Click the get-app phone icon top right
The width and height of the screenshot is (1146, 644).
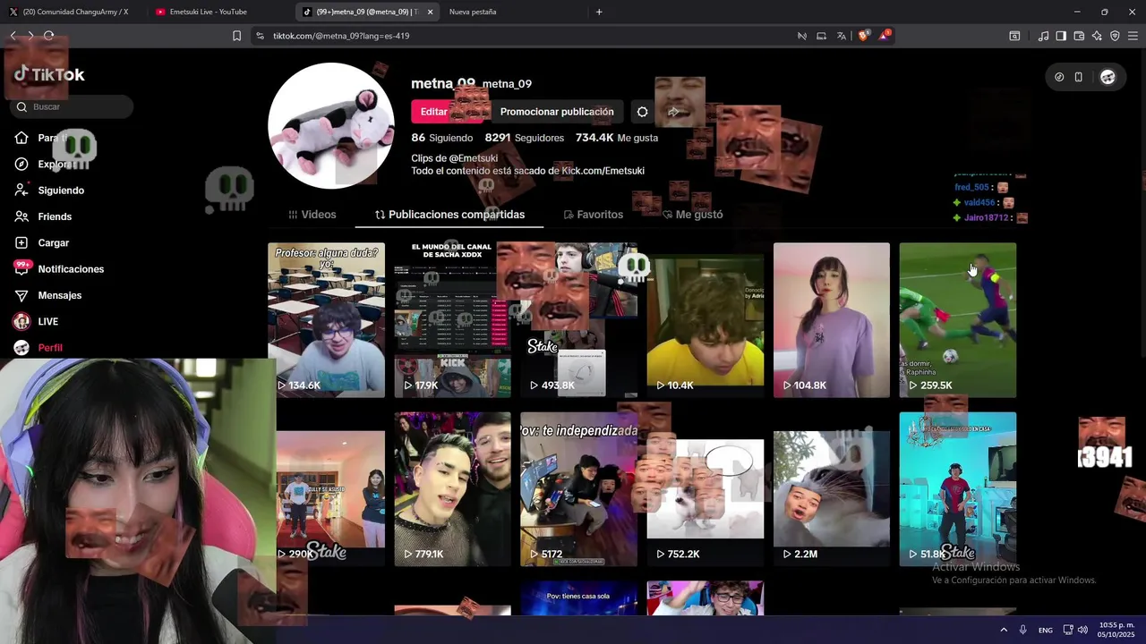pos(1079,77)
